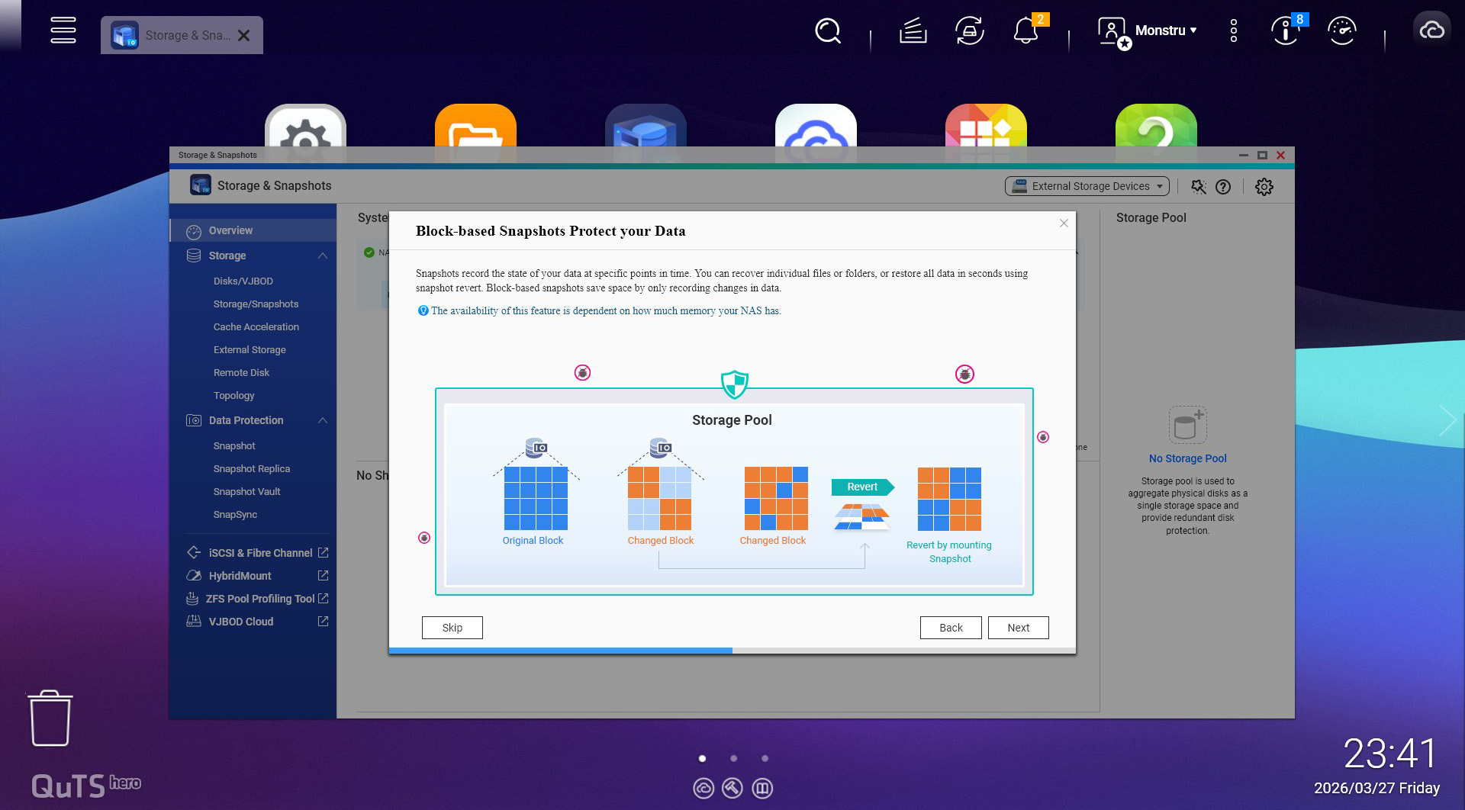Open the myQNAPcloud icon in the top bar

coord(1431,31)
